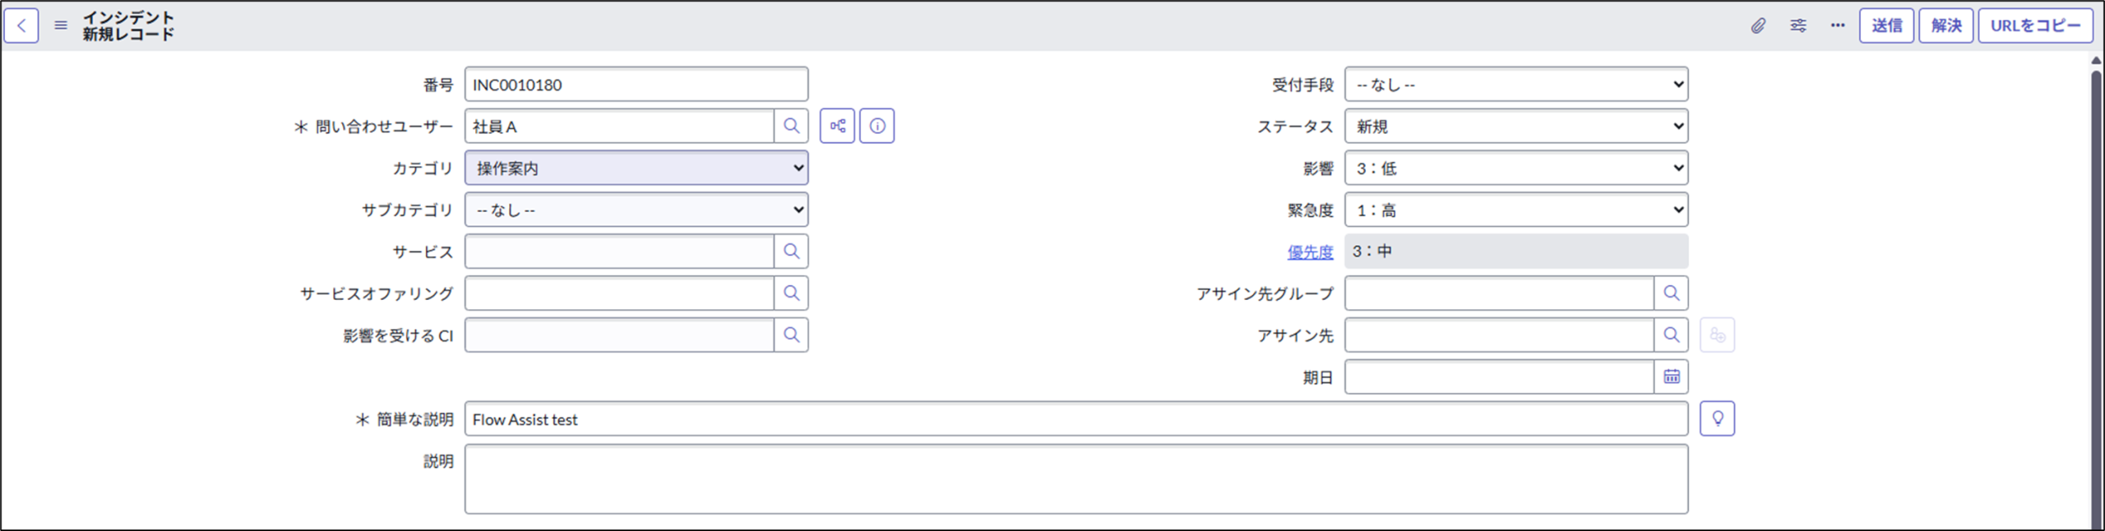Click the paperclip attachment icon

[1757, 25]
